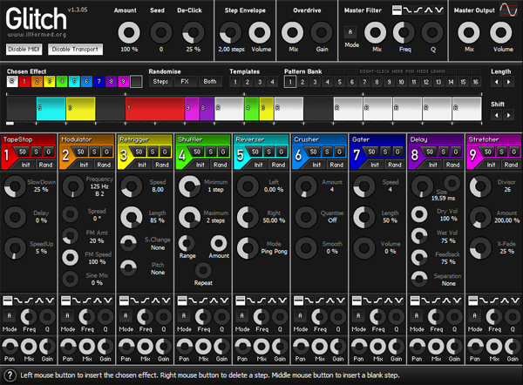The image size is (523, 385).
Task: Select the Master Filter band-pass shape icon
Action: pos(429,10)
